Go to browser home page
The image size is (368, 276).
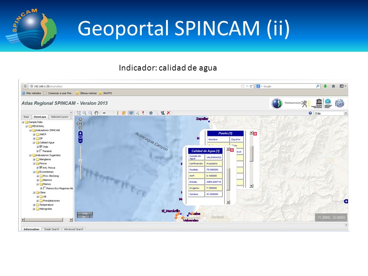pos(333,86)
